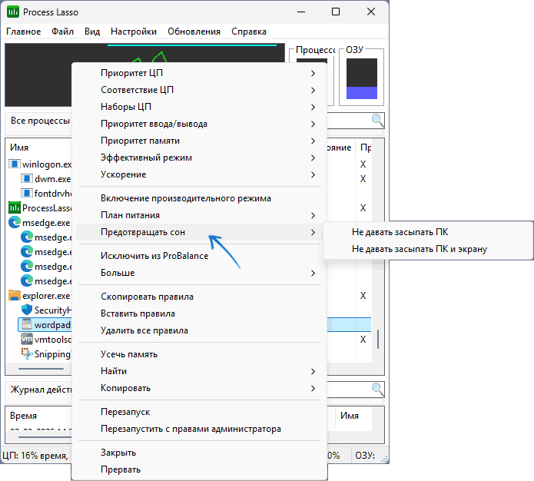
Task: Click the dwm.exe process icon
Action: point(27,178)
